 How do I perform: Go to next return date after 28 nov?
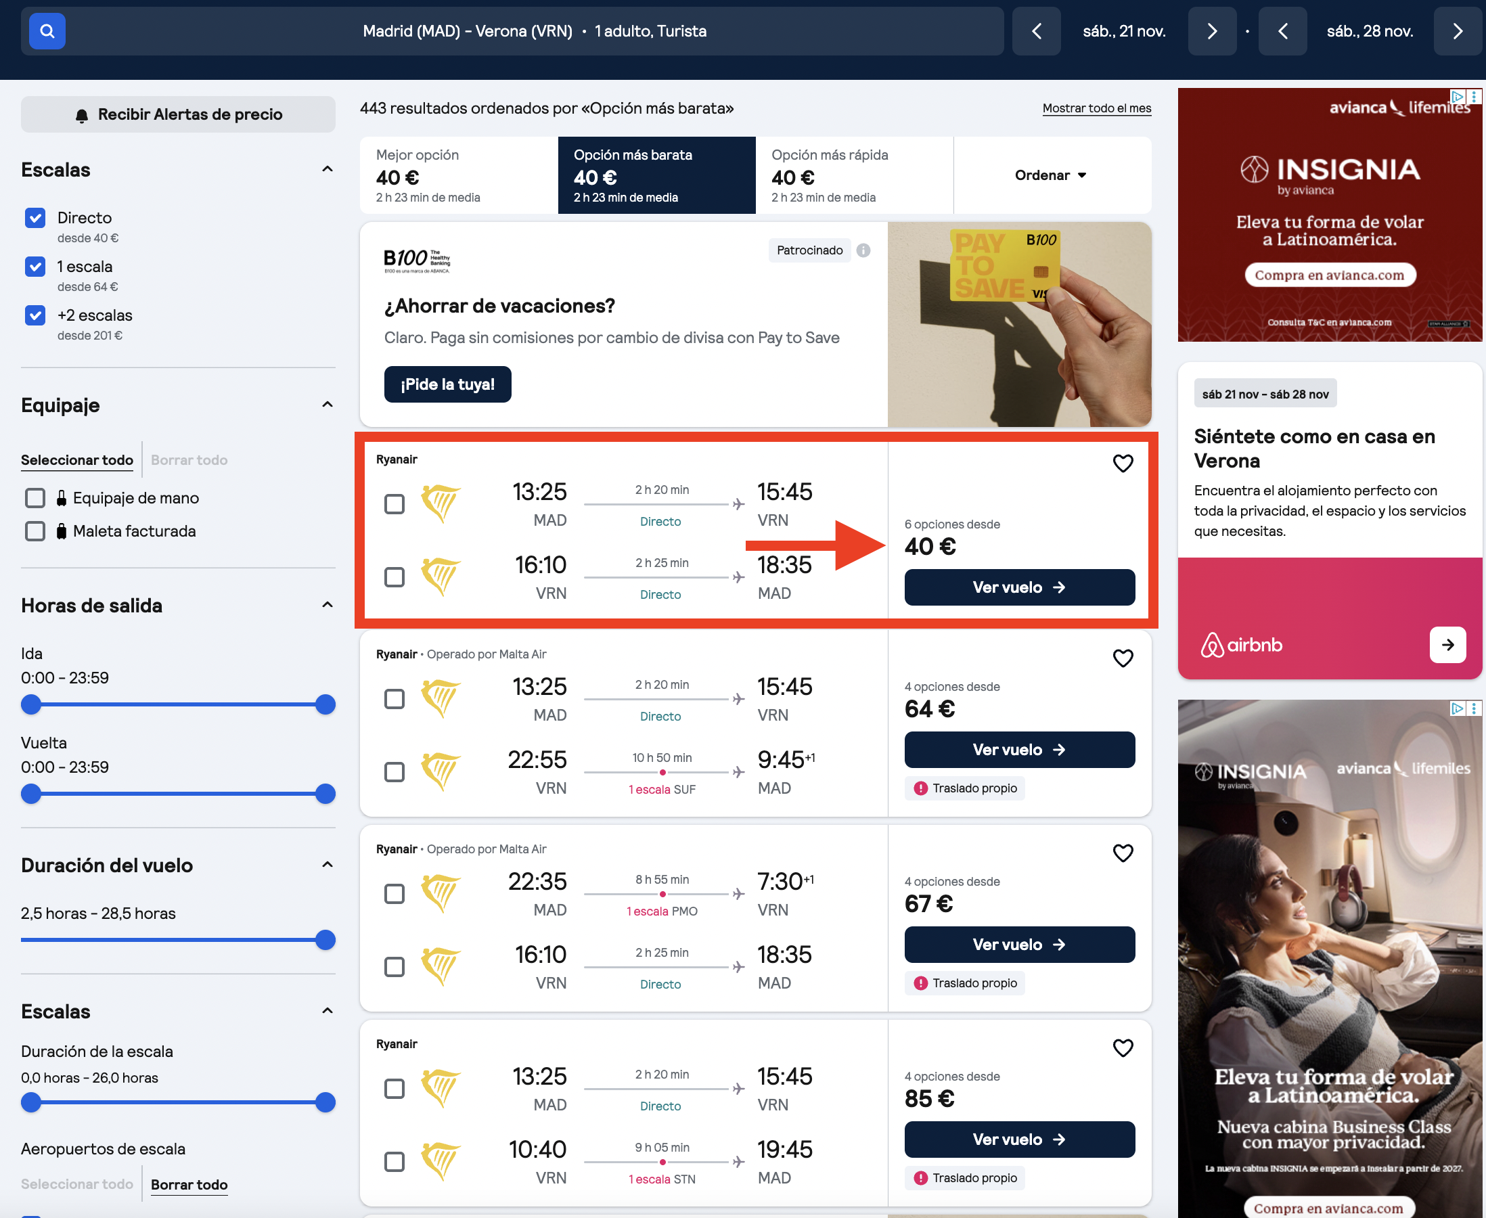(1457, 32)
